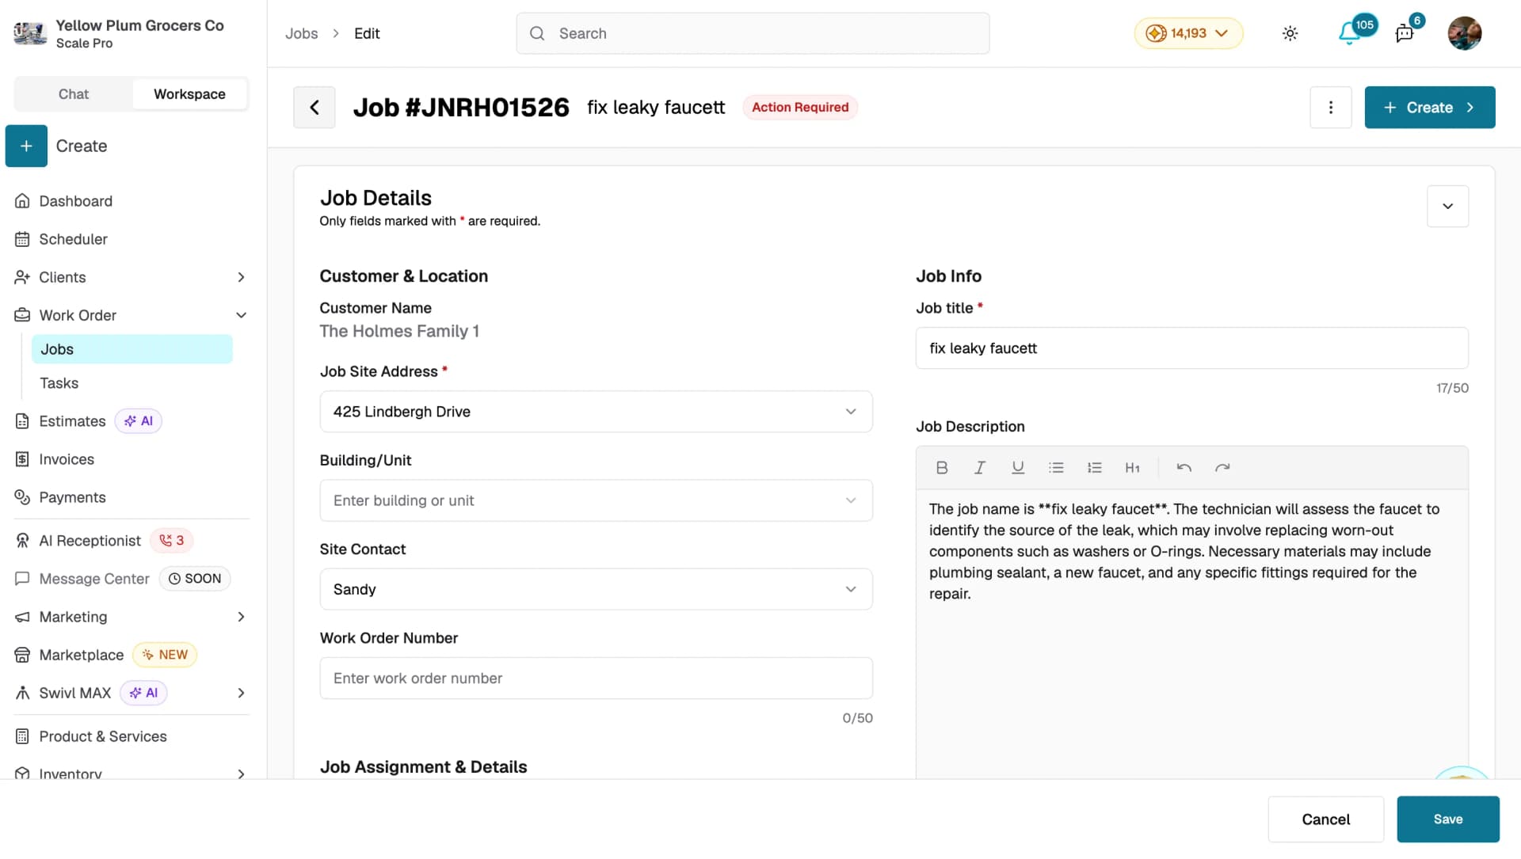Click the back arrow beside the job number
The image size is (1521, 859).
coord(314,108)
